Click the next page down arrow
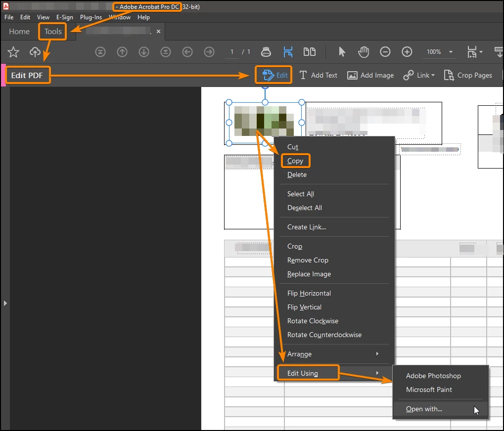504x431 pixels. (x=144, y=52)
